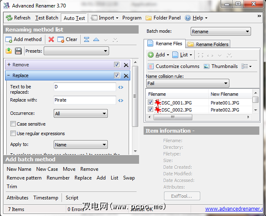The width and height of the screenshot is (266, 216).
Task: Click the ExifTool button
Action: click(182, 196)
